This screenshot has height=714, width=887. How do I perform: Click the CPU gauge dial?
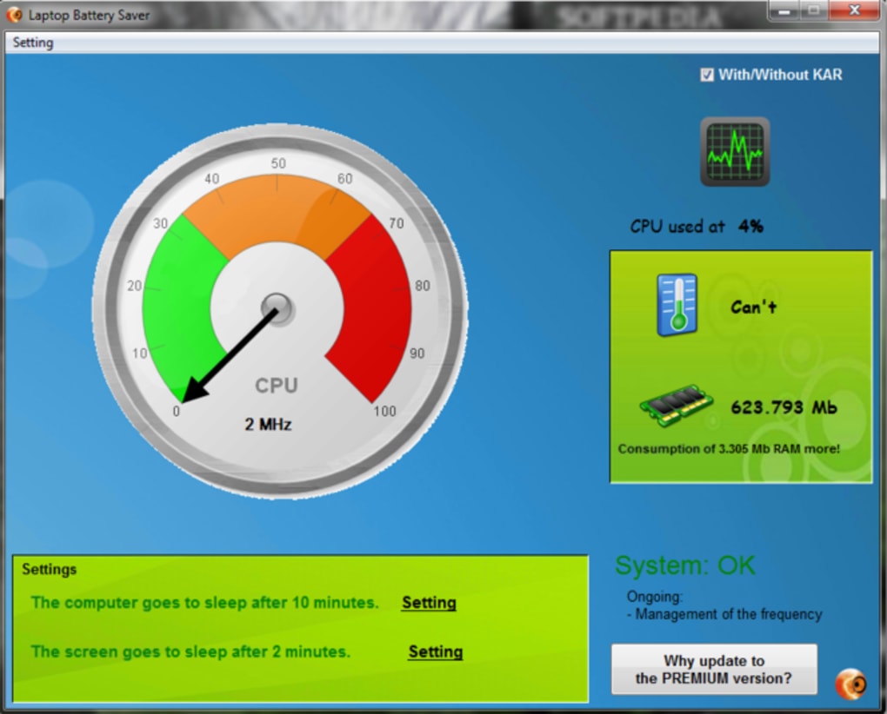279,311
